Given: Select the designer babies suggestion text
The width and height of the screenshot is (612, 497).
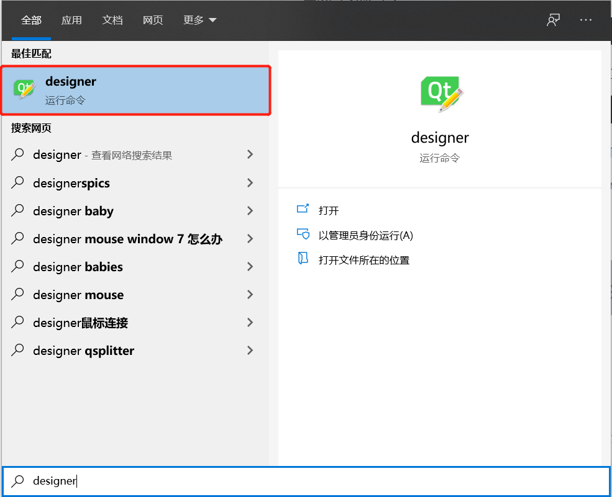Looking at the screenshot, I should coord(78,267).
